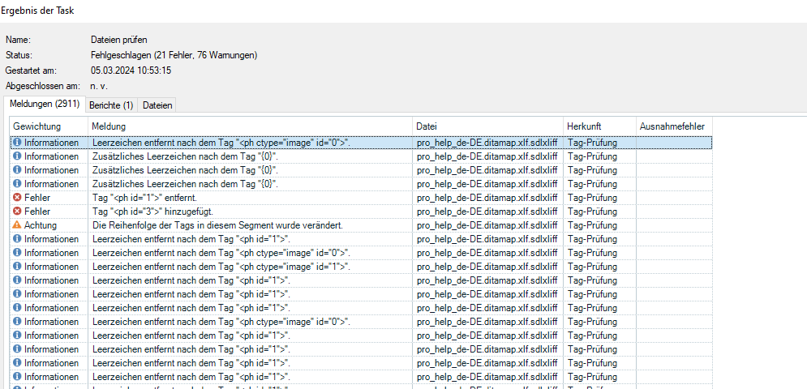Open the Meldungen (2911) tab
This screenshot has height=389, width=807.
[43, 105]
